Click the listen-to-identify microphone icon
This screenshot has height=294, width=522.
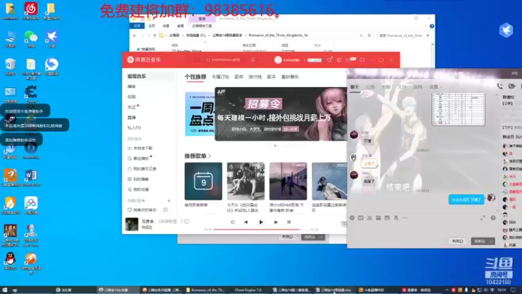pos(253,60)
